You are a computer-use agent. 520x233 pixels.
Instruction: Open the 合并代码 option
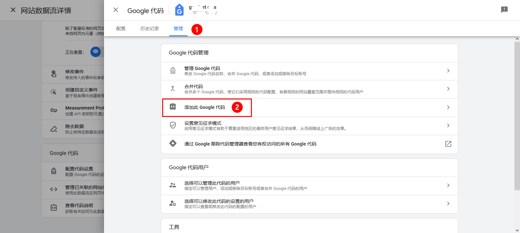click(x=309, y=89)
